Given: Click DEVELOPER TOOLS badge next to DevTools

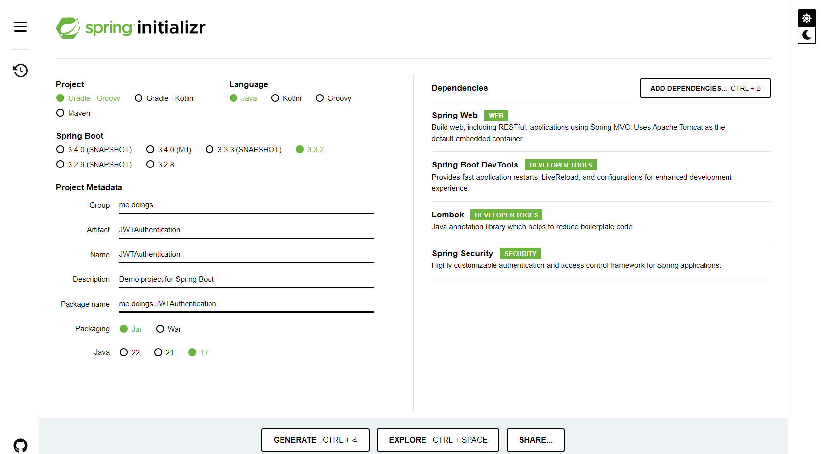Looking at the screenshot, I should pos(561,165).
